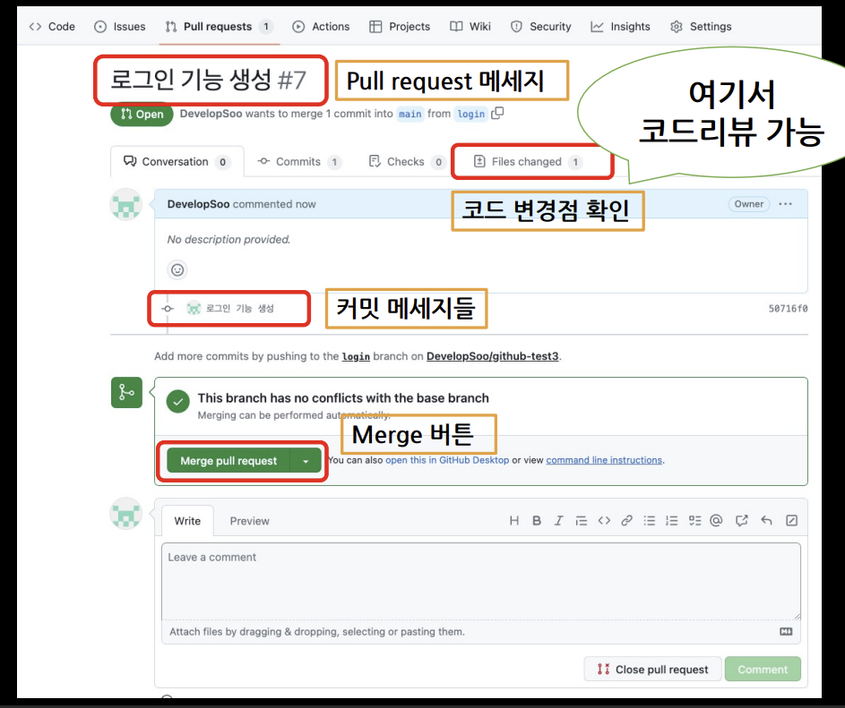The image size is (845, 708).
Task: Click the main base branch label
Action: (410, 114)
